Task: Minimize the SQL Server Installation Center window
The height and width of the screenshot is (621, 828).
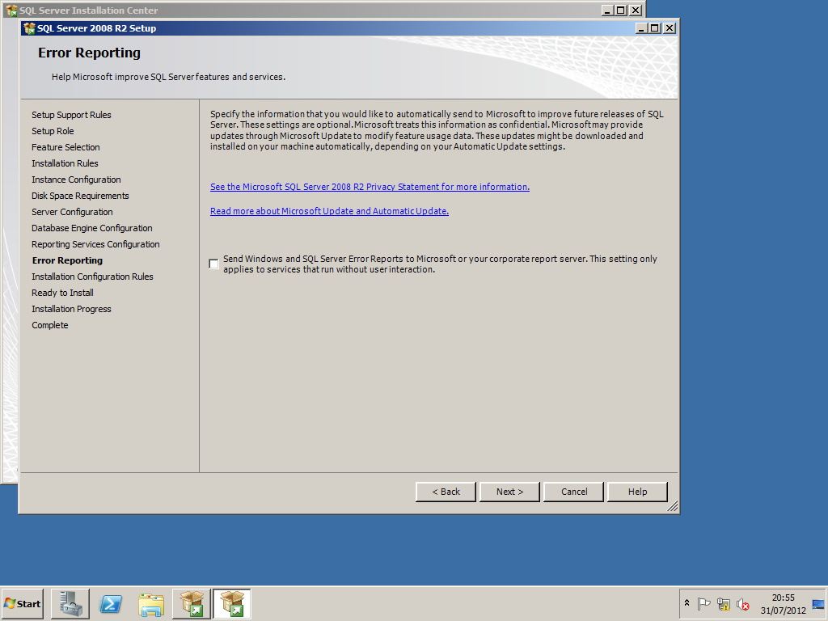Action: (607, 11)
